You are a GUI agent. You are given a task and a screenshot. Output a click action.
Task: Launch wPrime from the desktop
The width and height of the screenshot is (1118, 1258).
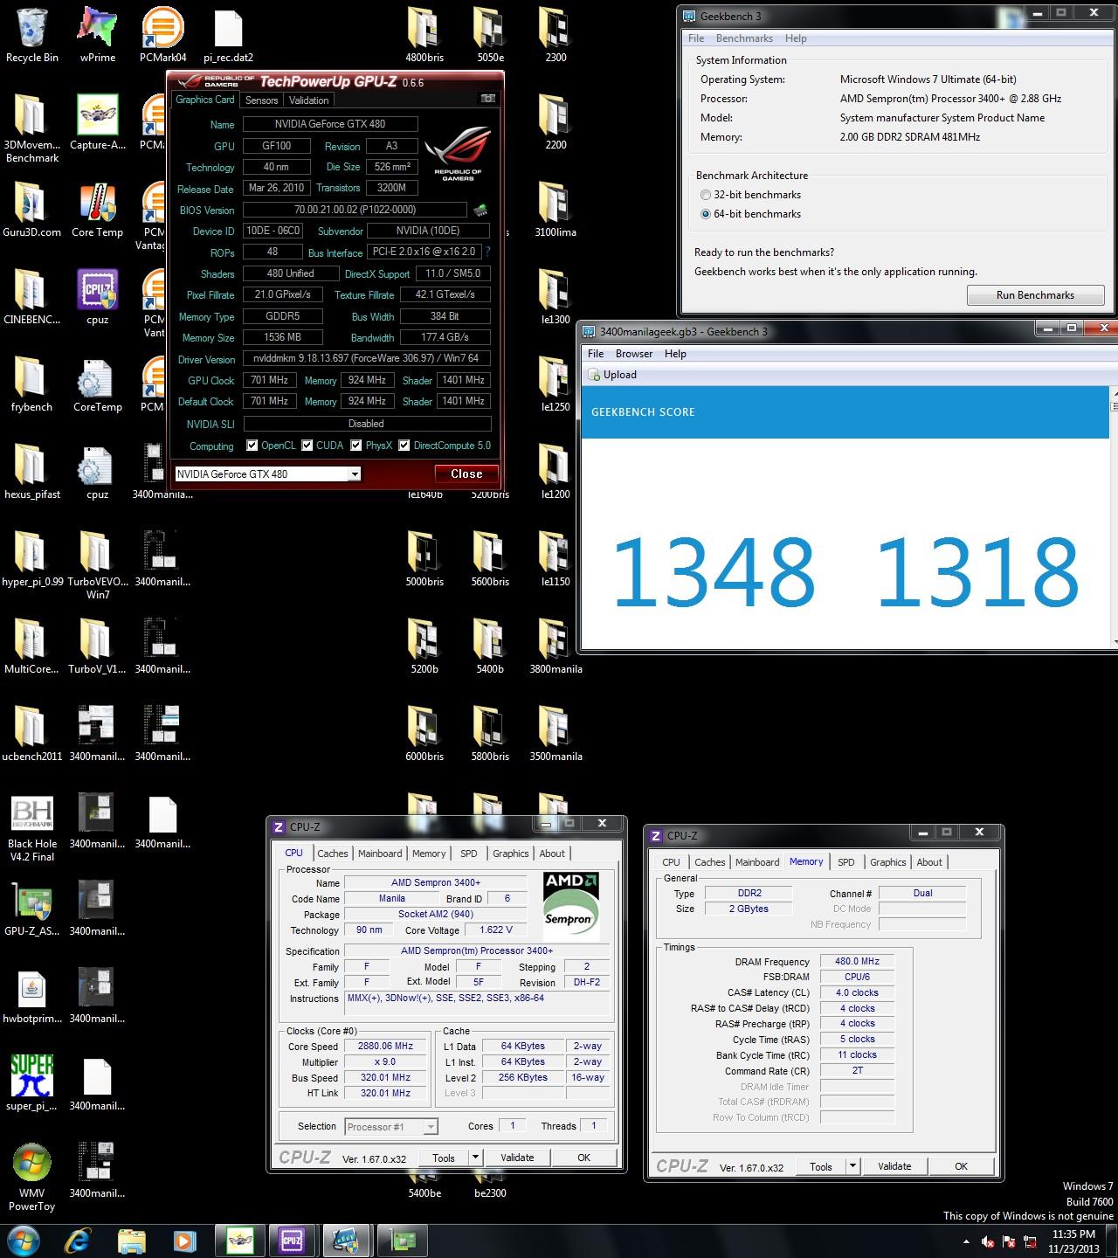pyautogui.click(x=97, y=35)
